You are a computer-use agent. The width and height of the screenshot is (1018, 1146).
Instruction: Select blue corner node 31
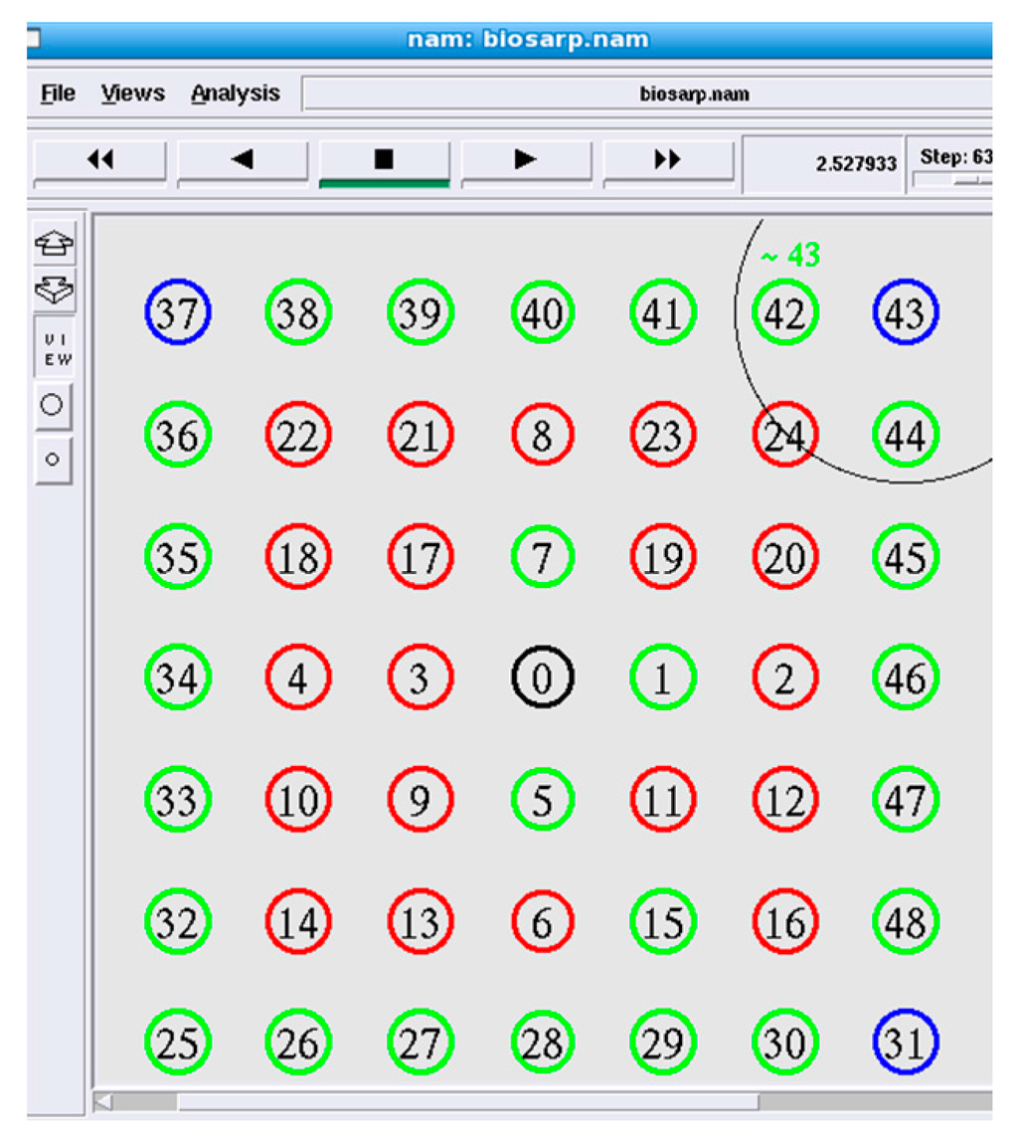click(906, 1043)
